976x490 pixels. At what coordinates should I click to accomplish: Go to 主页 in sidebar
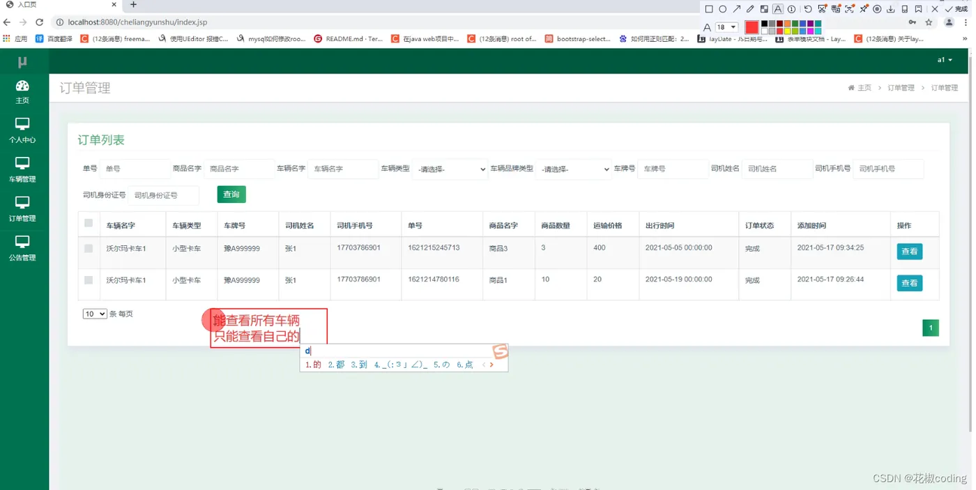point(22,92)
